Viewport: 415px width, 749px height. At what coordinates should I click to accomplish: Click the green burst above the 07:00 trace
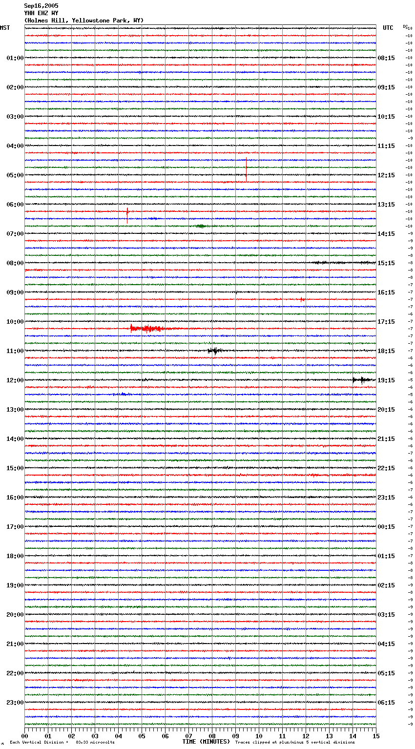201,226
